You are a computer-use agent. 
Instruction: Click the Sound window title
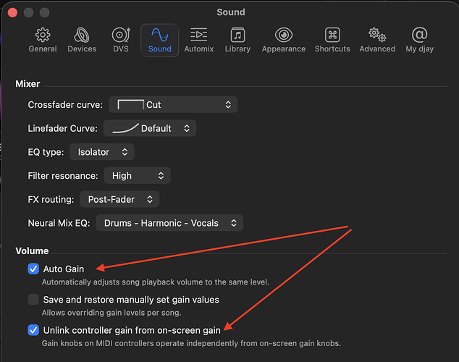231,12
